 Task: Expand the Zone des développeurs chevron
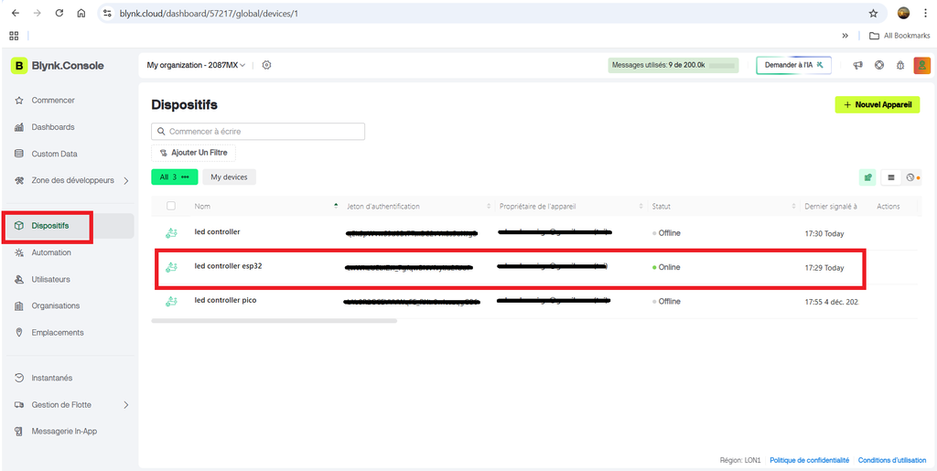coord(126,180)
